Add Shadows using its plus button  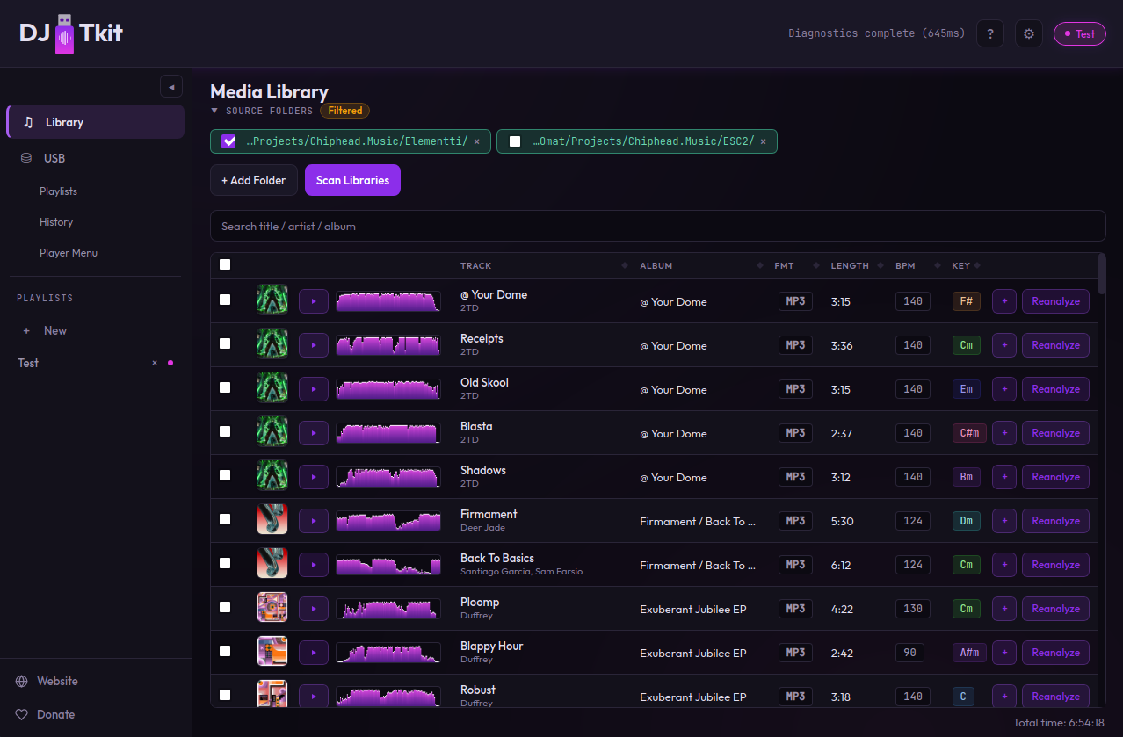1004,477
